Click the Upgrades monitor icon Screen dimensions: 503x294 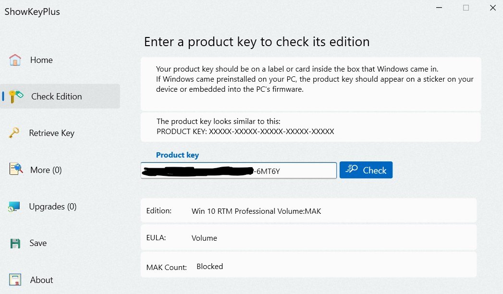14,207
